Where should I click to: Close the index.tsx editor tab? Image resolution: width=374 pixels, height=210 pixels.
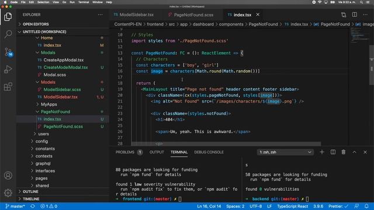pos(258,15)
